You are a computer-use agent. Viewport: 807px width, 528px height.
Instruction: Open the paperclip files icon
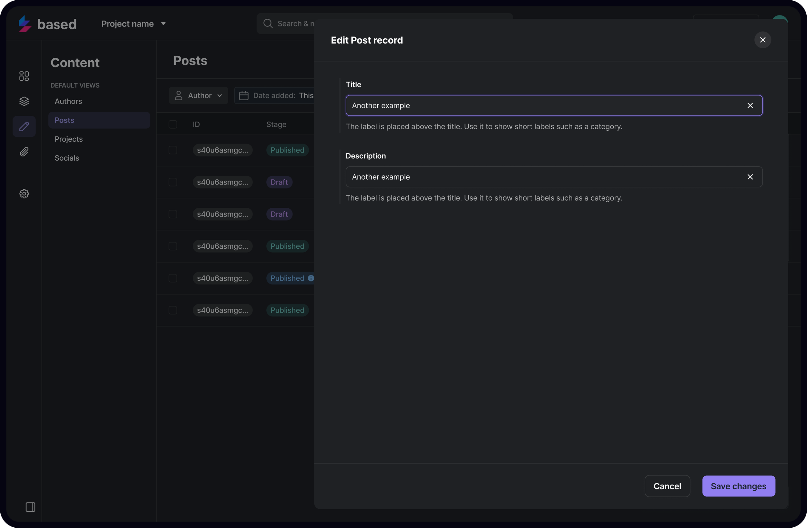click(x=24, y=152)
